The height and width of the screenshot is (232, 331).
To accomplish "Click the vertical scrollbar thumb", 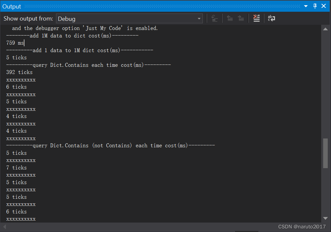I will click(x=325, y=153).
